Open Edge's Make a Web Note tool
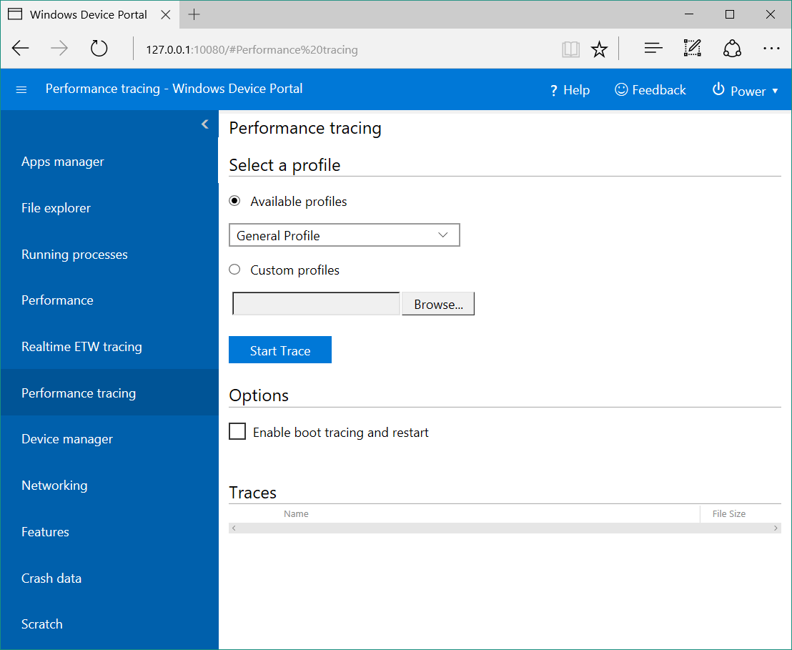This screenshot has width=792, height=650. point(692,48)
